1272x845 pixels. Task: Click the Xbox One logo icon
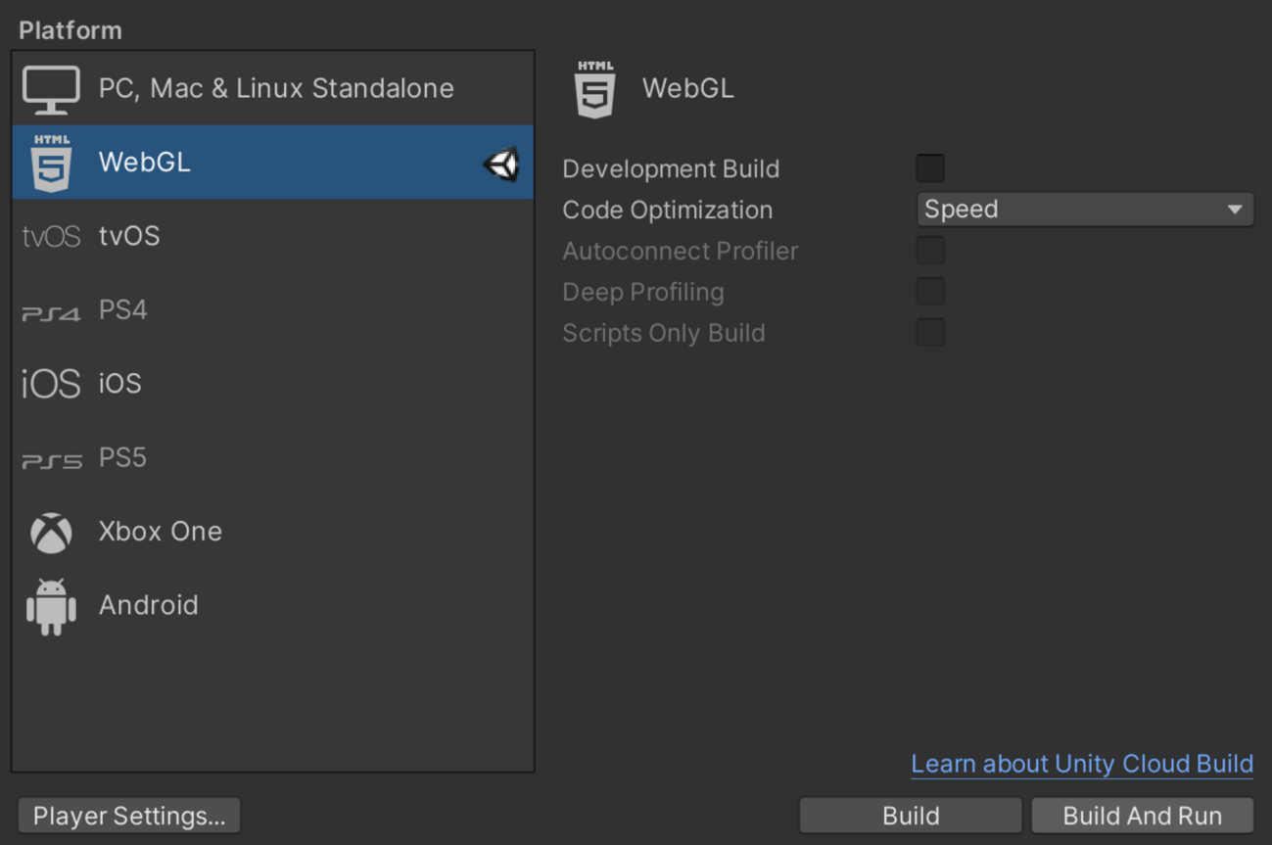(x=51, y=532)
